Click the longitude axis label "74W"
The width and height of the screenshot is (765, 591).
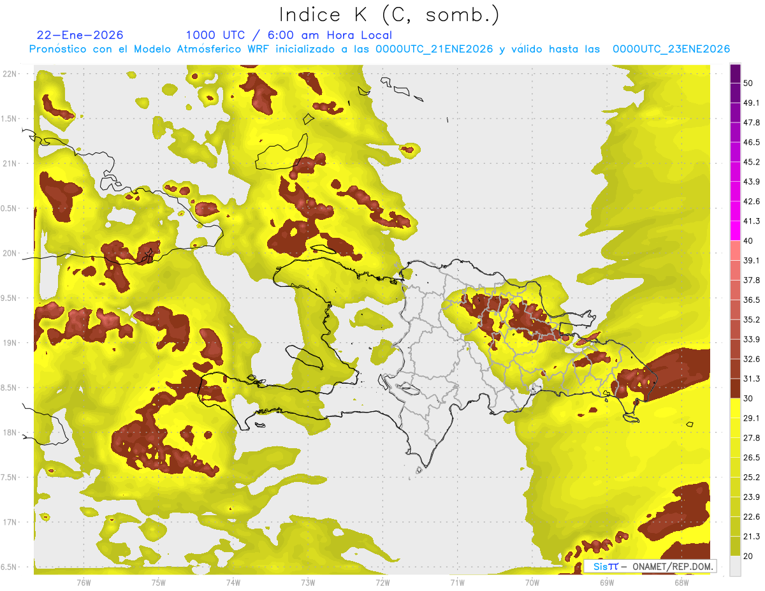point(233,583)
